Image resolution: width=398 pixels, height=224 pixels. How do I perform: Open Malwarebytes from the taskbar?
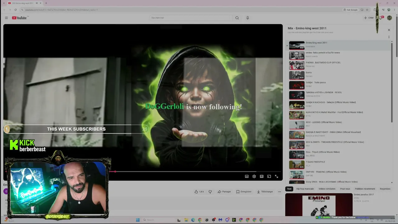(x=220, y=220)
